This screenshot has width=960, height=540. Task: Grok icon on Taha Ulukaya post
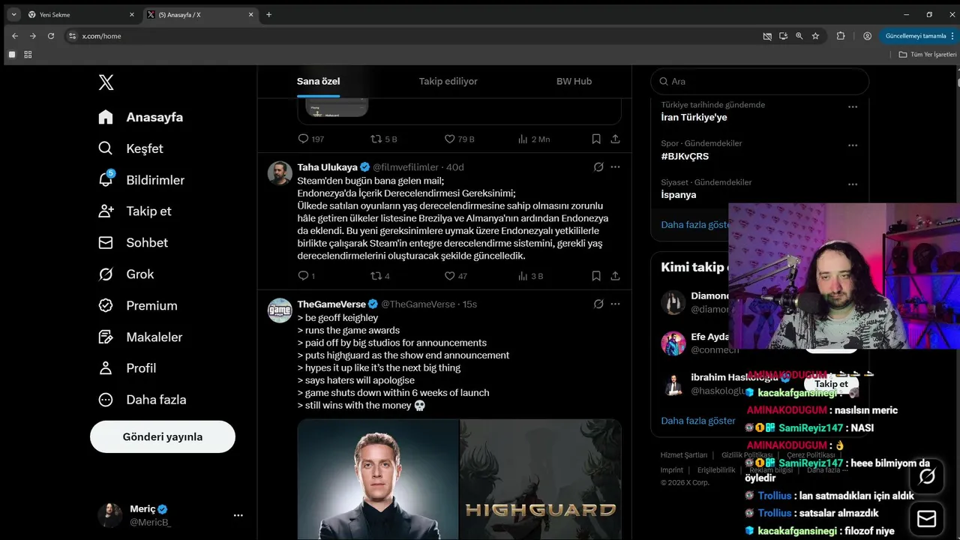(598, 167)
